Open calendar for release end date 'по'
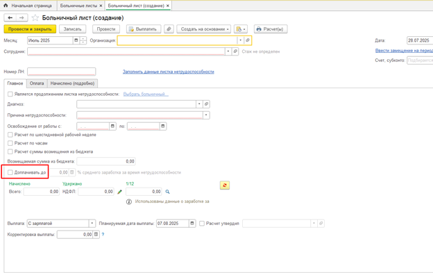Screen dimensions: 433x273 click(163, 126)
